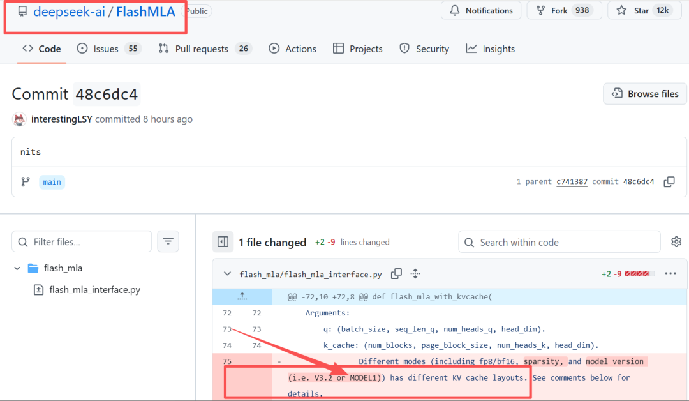Open the file filter options button
Screen dimensions: 689x401
tap(168, 241)
